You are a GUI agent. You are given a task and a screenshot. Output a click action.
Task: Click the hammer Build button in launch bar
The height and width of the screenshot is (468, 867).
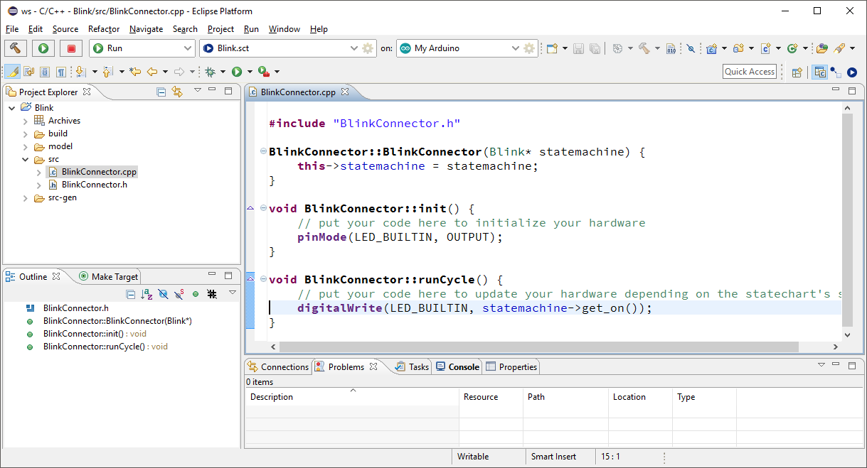[16, 48]
